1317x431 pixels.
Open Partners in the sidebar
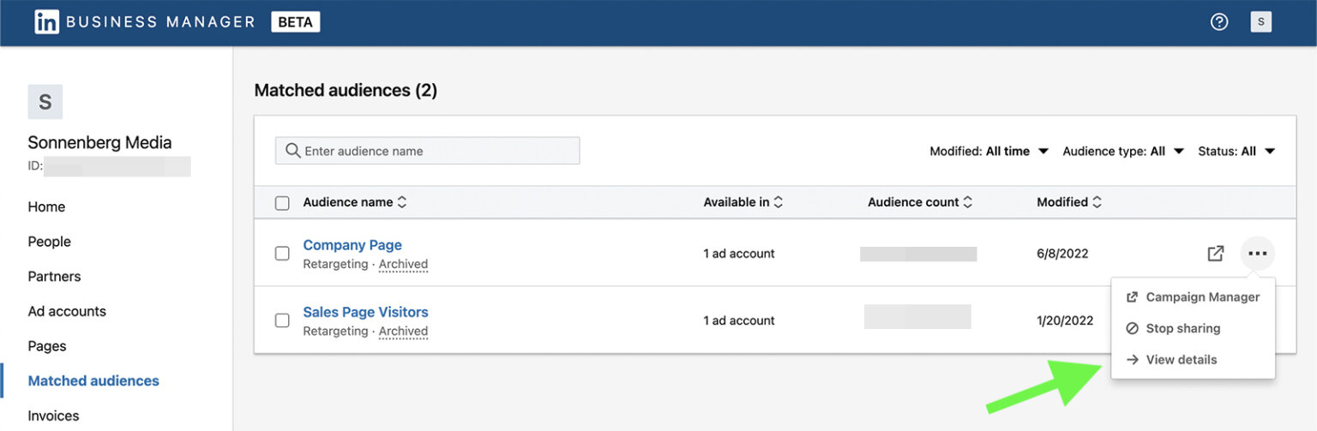point(54,277)
